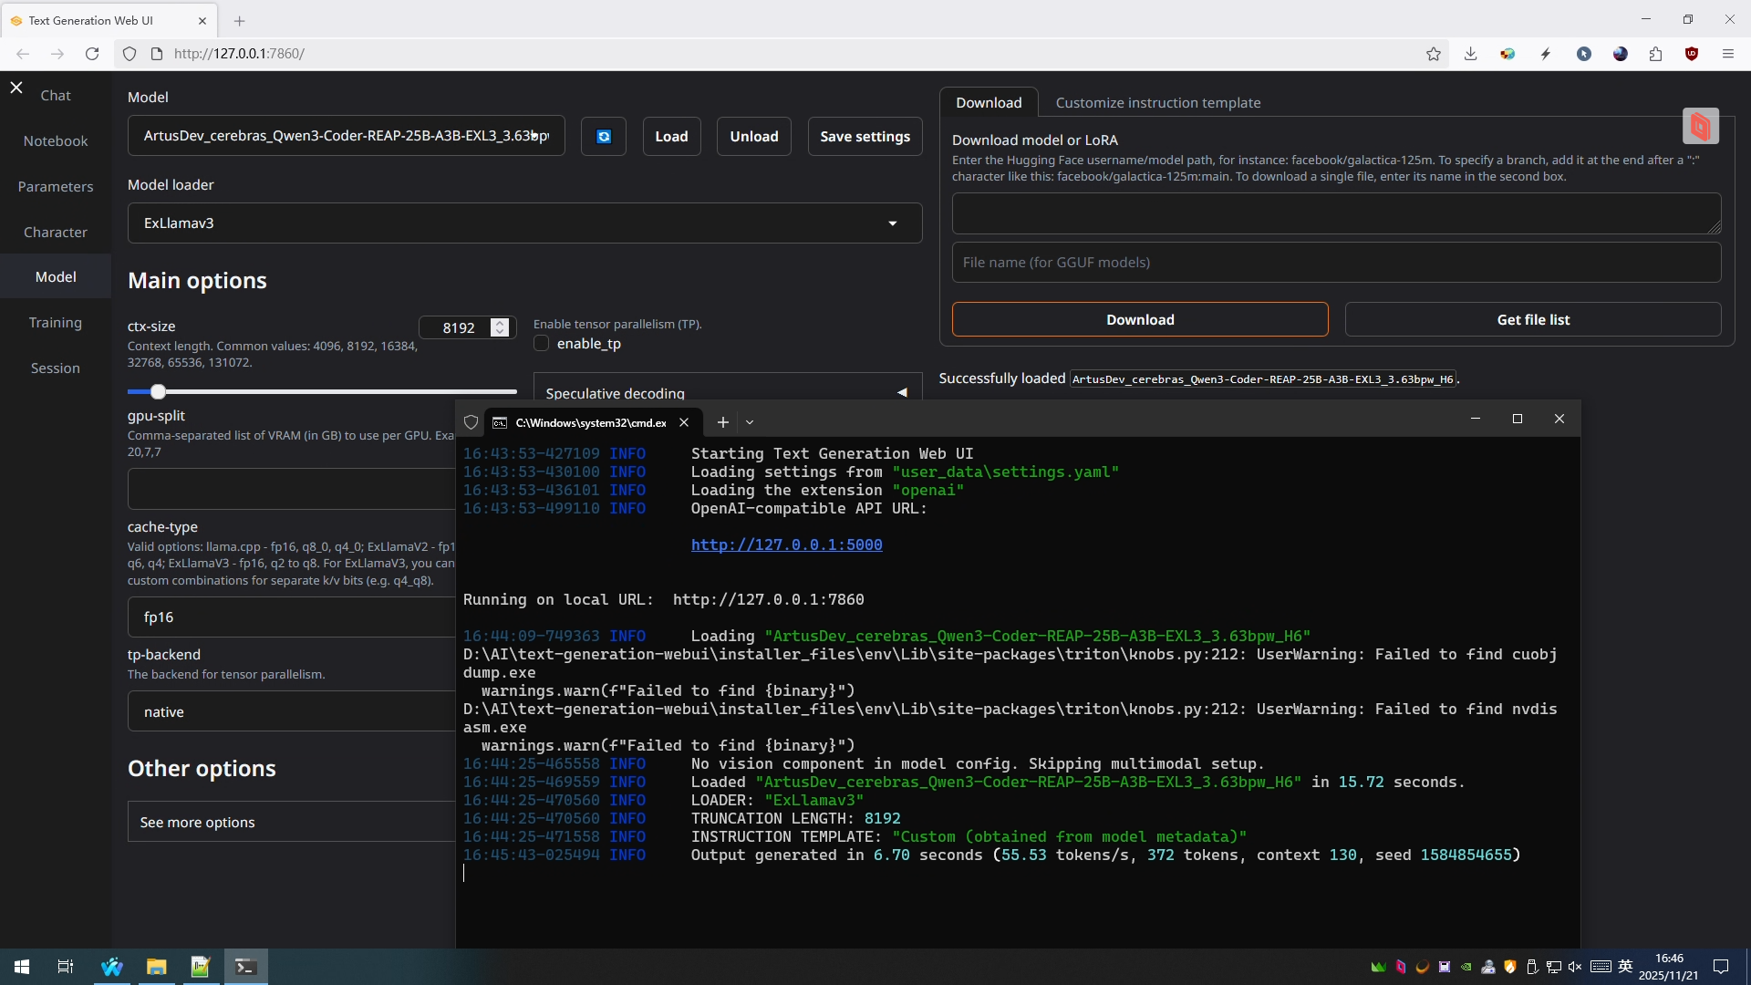Increase ctx-size with stepper arrow

pyautogui.click(x=500, y=323)
